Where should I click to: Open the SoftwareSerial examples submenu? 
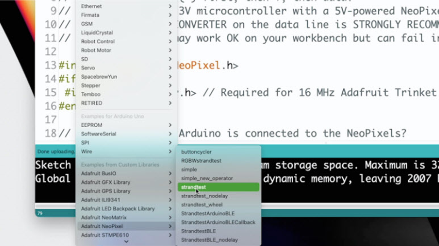(126, 134)
